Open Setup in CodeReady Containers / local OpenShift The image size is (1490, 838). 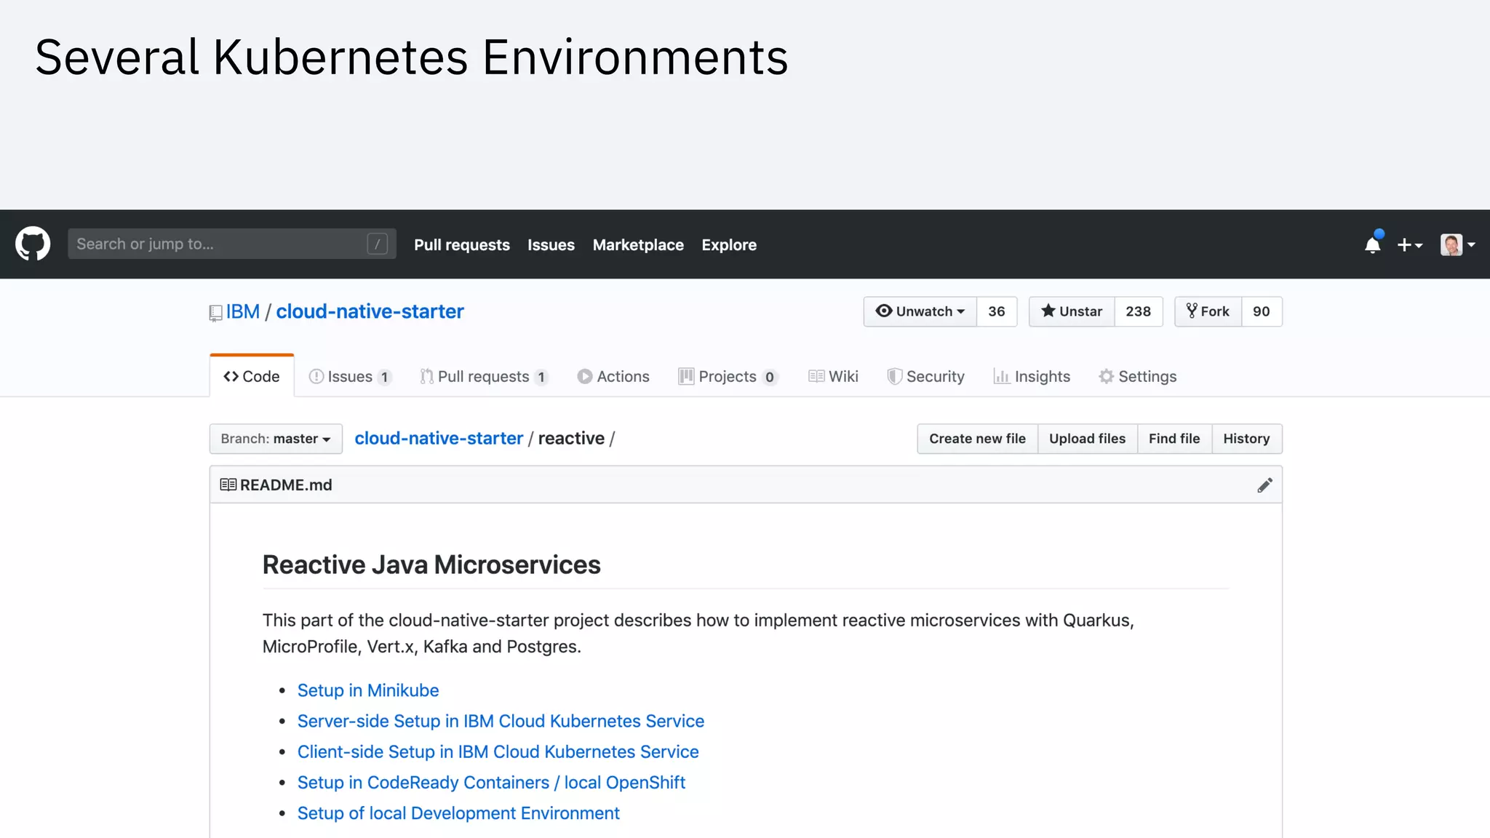(491, 782)
